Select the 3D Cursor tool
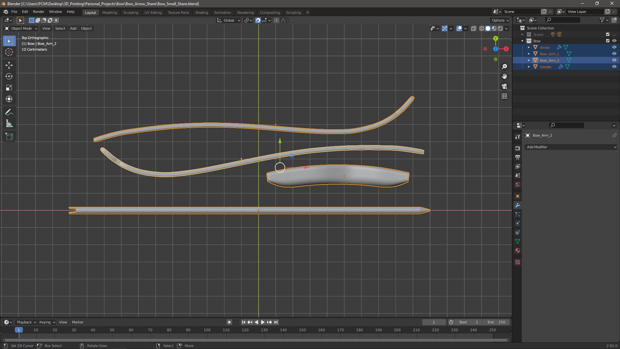The height and width of the screenshot is (349, 620). [x=9, y=52]
